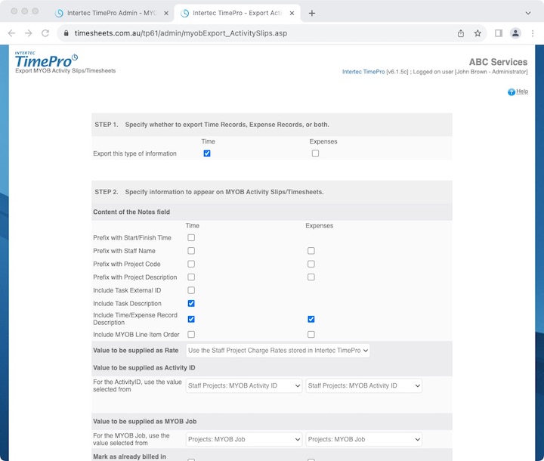Screen dimensions: 544x461
Task: Click the STEP 2 heading text
Action: tap(209, 192)
